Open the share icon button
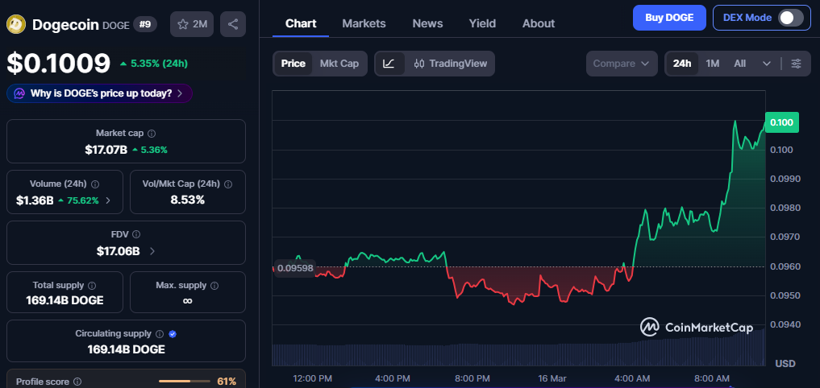The width and height of the screenshot is (820, 388). (x=233, y=24)
